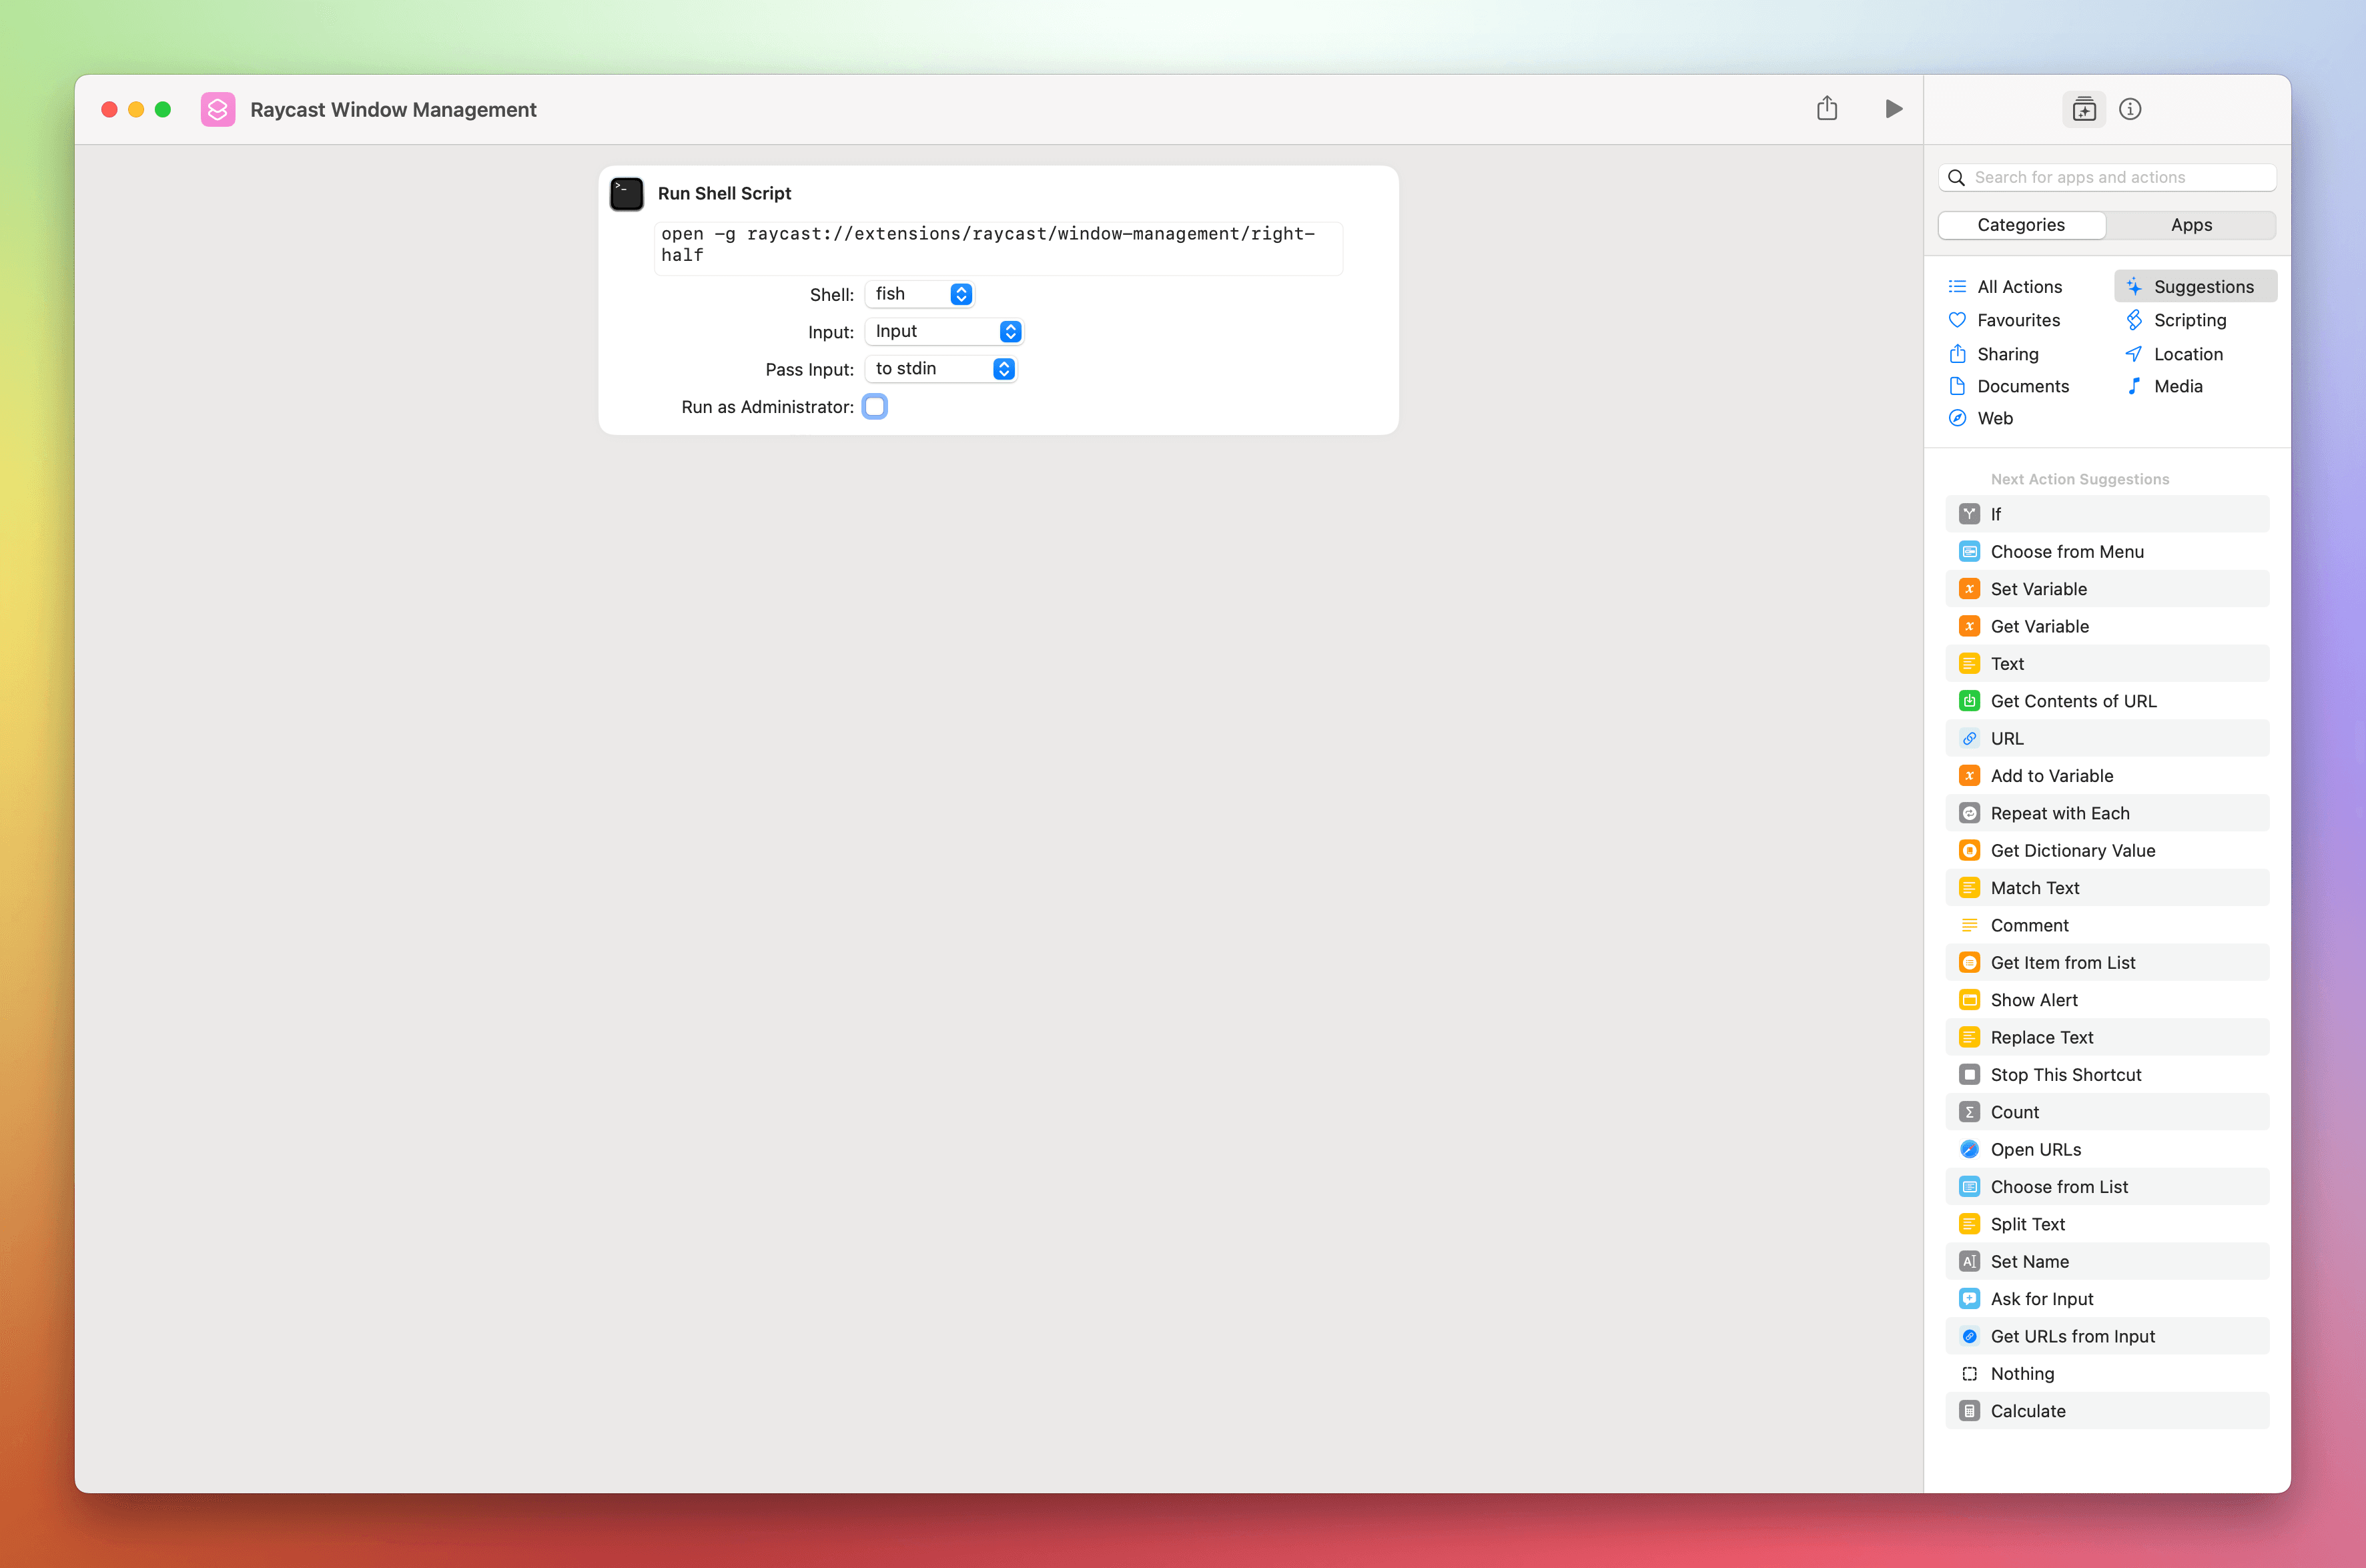Enable Run as Administrator

pyautogui.click(x=875, y=407)
